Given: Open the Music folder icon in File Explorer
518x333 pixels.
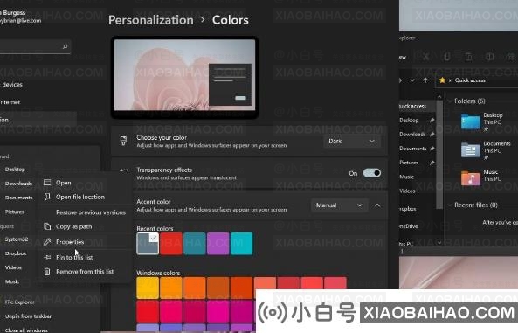Looking at the screenshot, I should coord(471,178).
